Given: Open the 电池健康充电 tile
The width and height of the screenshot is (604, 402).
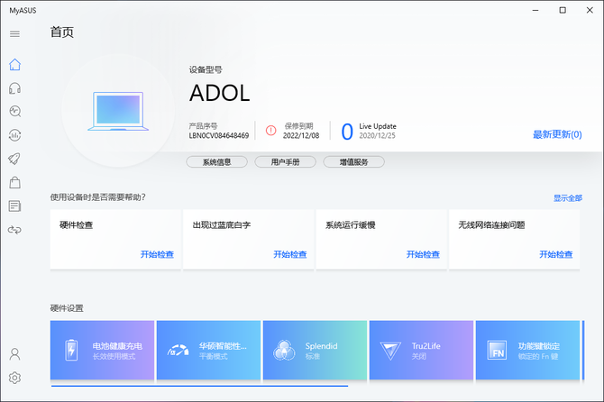Looking at the screenshot, I should point(103,351).
